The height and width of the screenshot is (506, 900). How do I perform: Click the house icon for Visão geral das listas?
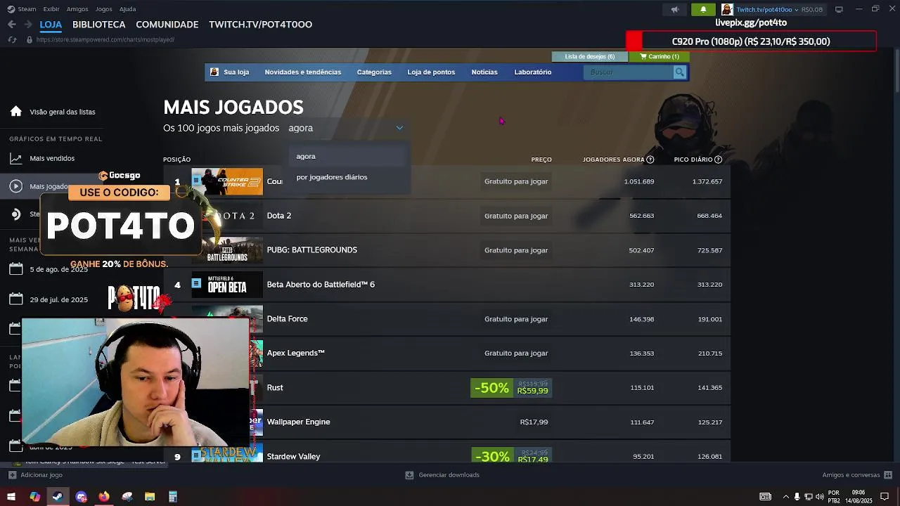[16, 112]
